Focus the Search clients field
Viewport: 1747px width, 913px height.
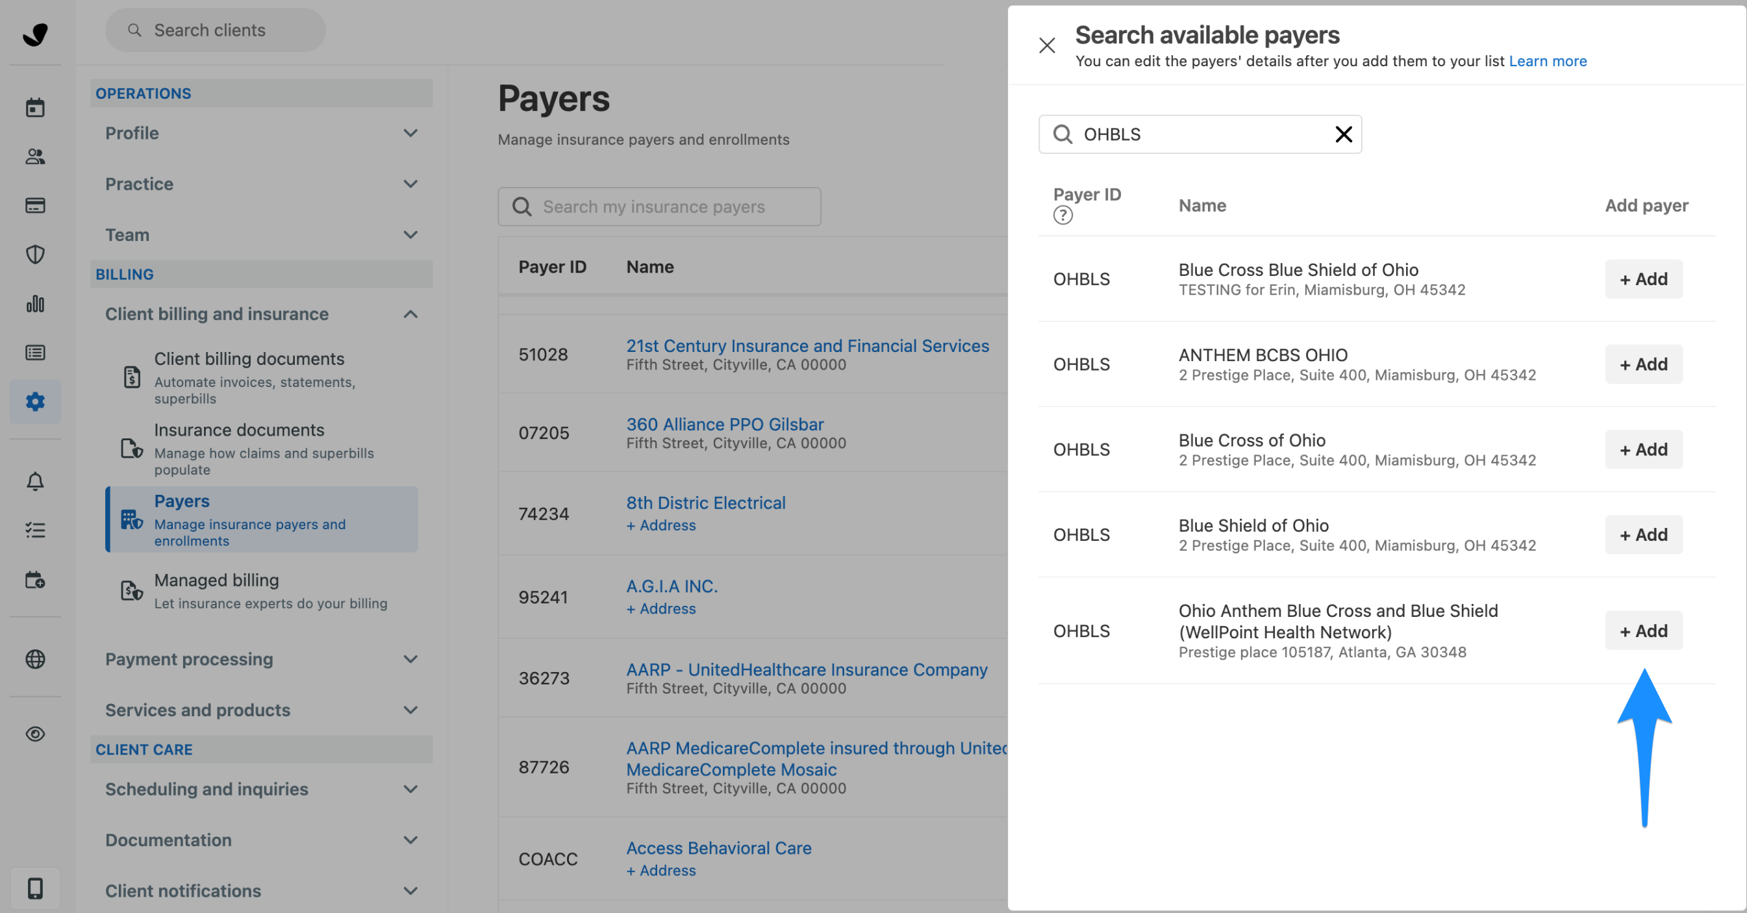(x=216, y=31)
